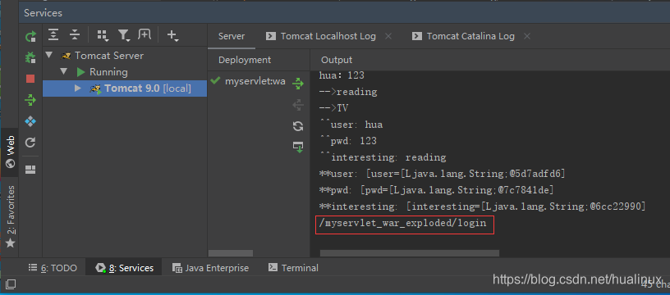Click the Deployment column header
This screenshot has width=670, height=295.
pos(245,60)
